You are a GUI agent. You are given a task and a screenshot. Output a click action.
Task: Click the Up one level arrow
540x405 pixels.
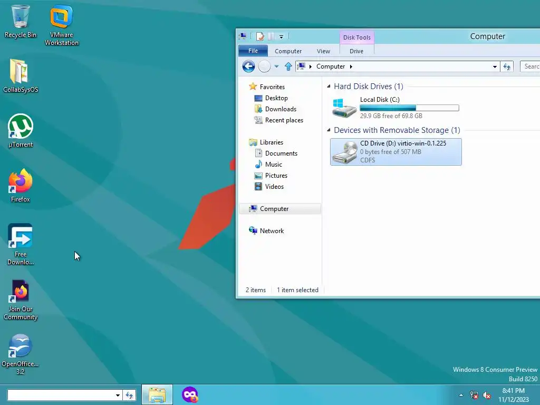(288, 66)
